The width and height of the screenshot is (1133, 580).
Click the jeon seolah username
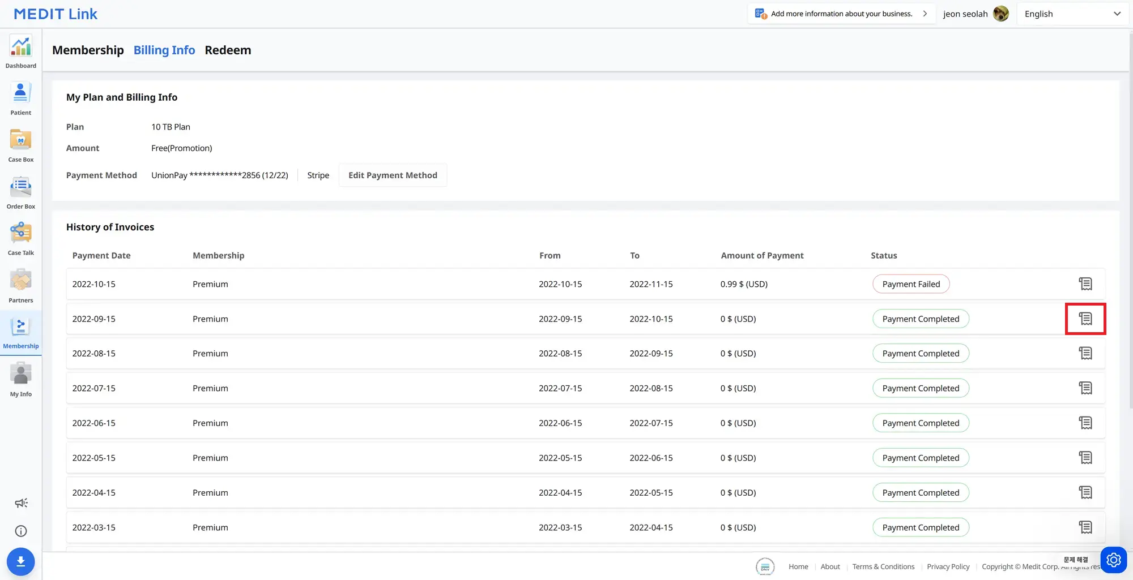tap(965, 14)
